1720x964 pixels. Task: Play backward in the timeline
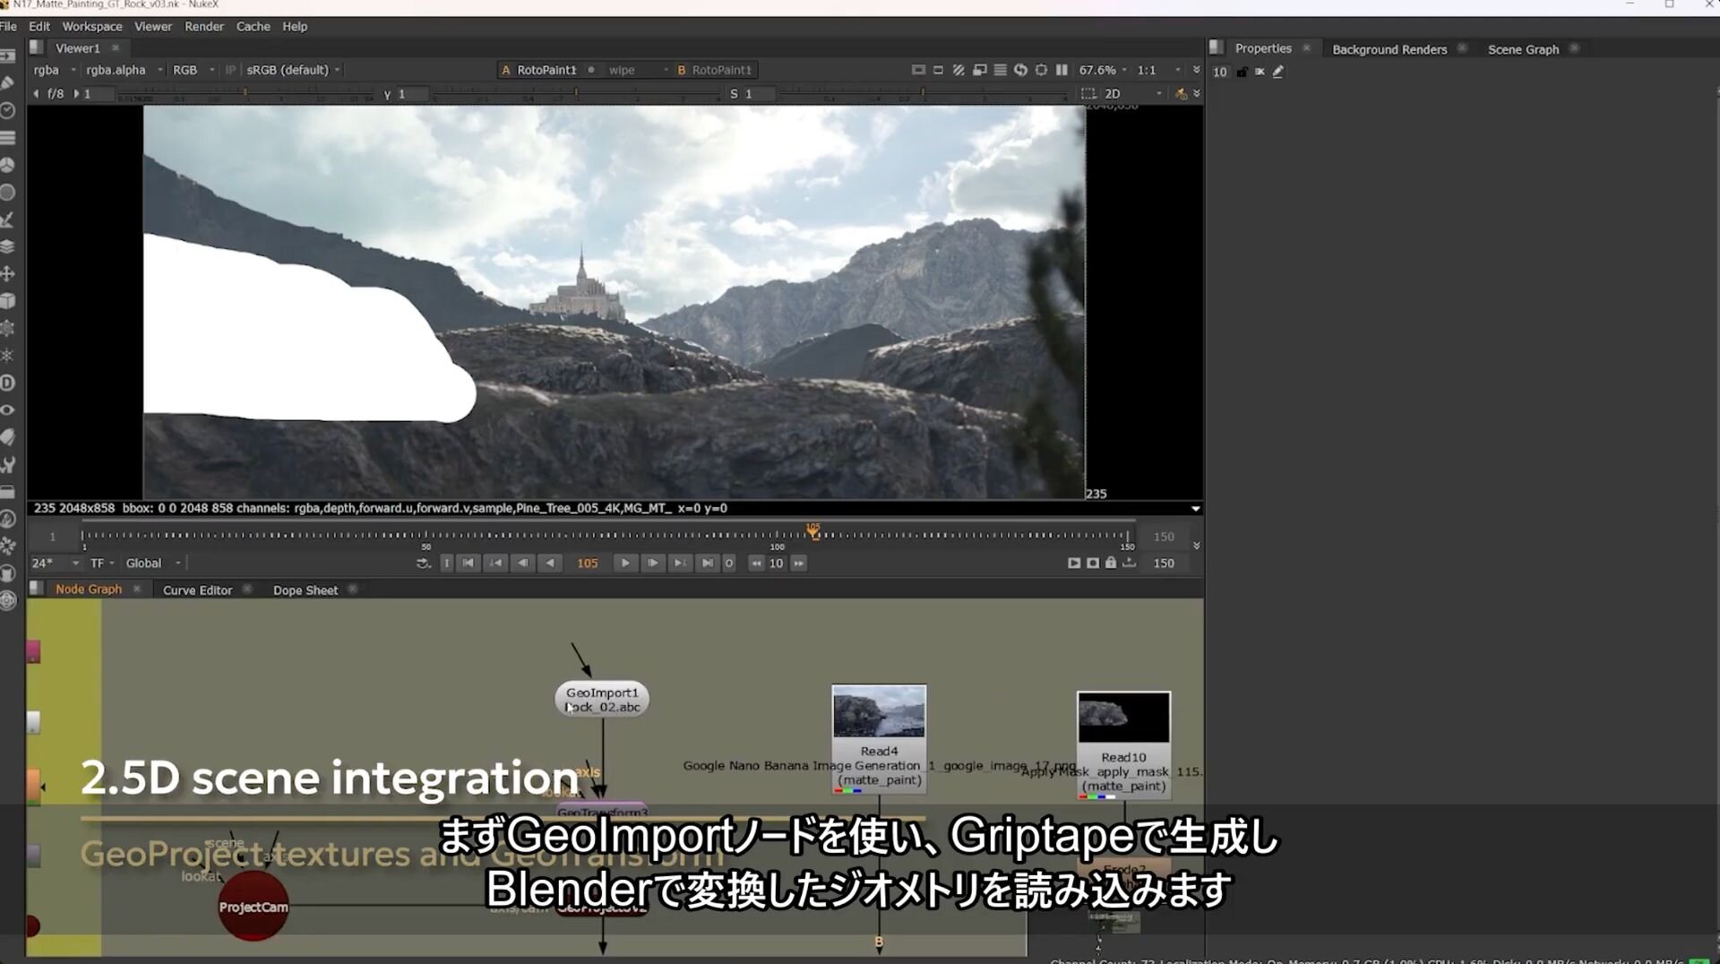[x=550, y=564]
